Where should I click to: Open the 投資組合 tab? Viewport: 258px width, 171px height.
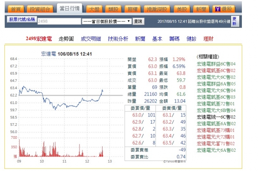tap(40, 9)
